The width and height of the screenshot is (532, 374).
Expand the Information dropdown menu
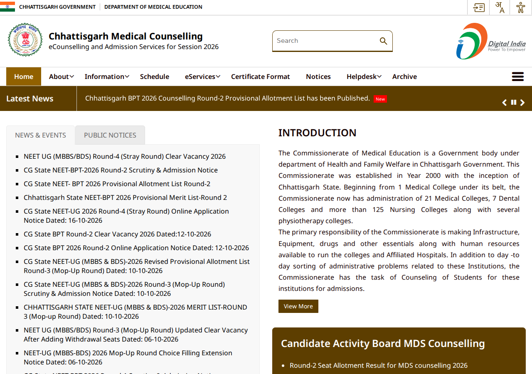107,76
